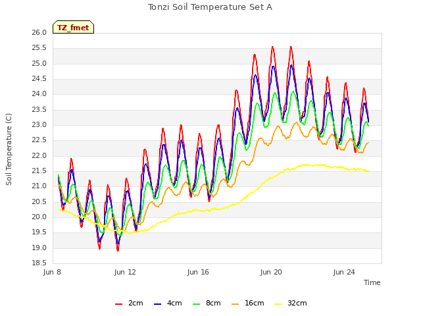Click the 21.5 y-axis tick label

coord(39,171)
